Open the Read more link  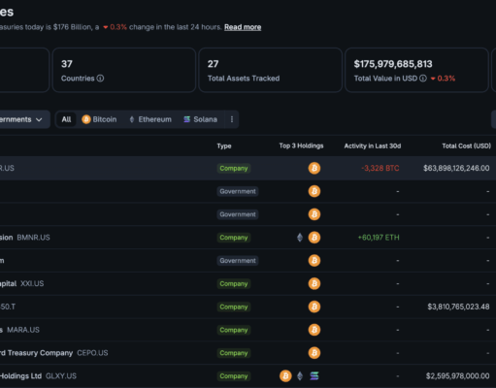click(243, 27)
